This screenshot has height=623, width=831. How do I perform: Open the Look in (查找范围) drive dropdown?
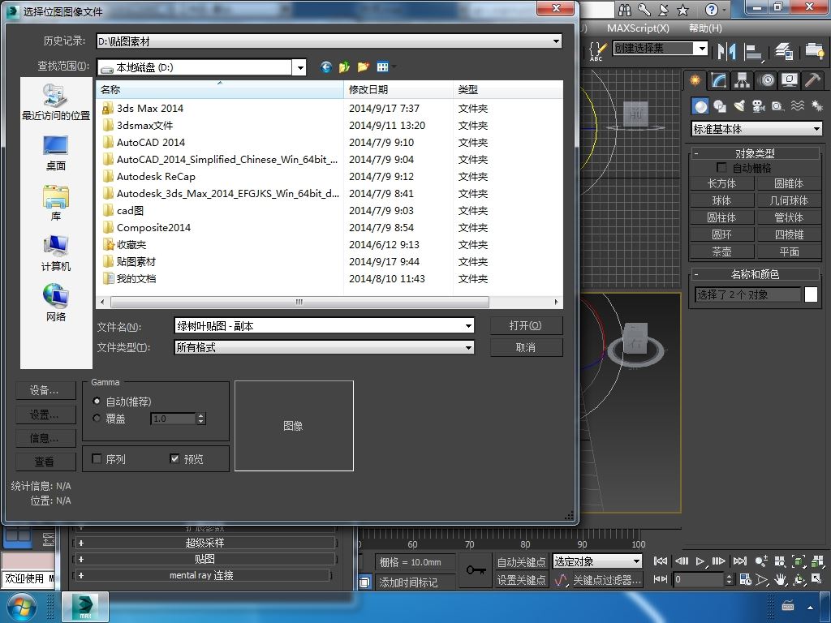(x=300, y=67)
